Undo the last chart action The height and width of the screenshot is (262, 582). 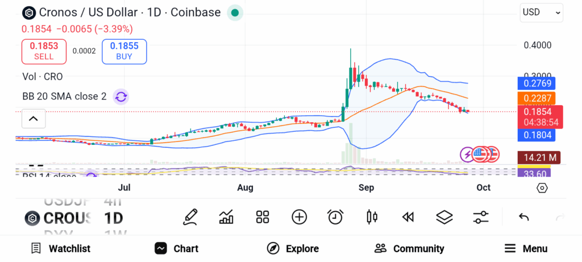524,217
